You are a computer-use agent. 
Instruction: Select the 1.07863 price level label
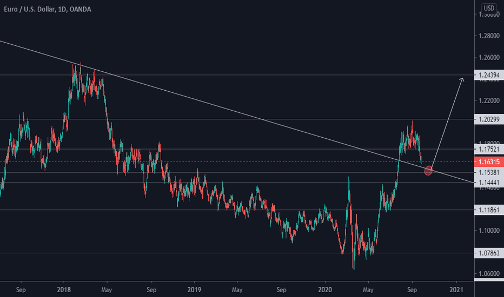[x=489, y=253]
